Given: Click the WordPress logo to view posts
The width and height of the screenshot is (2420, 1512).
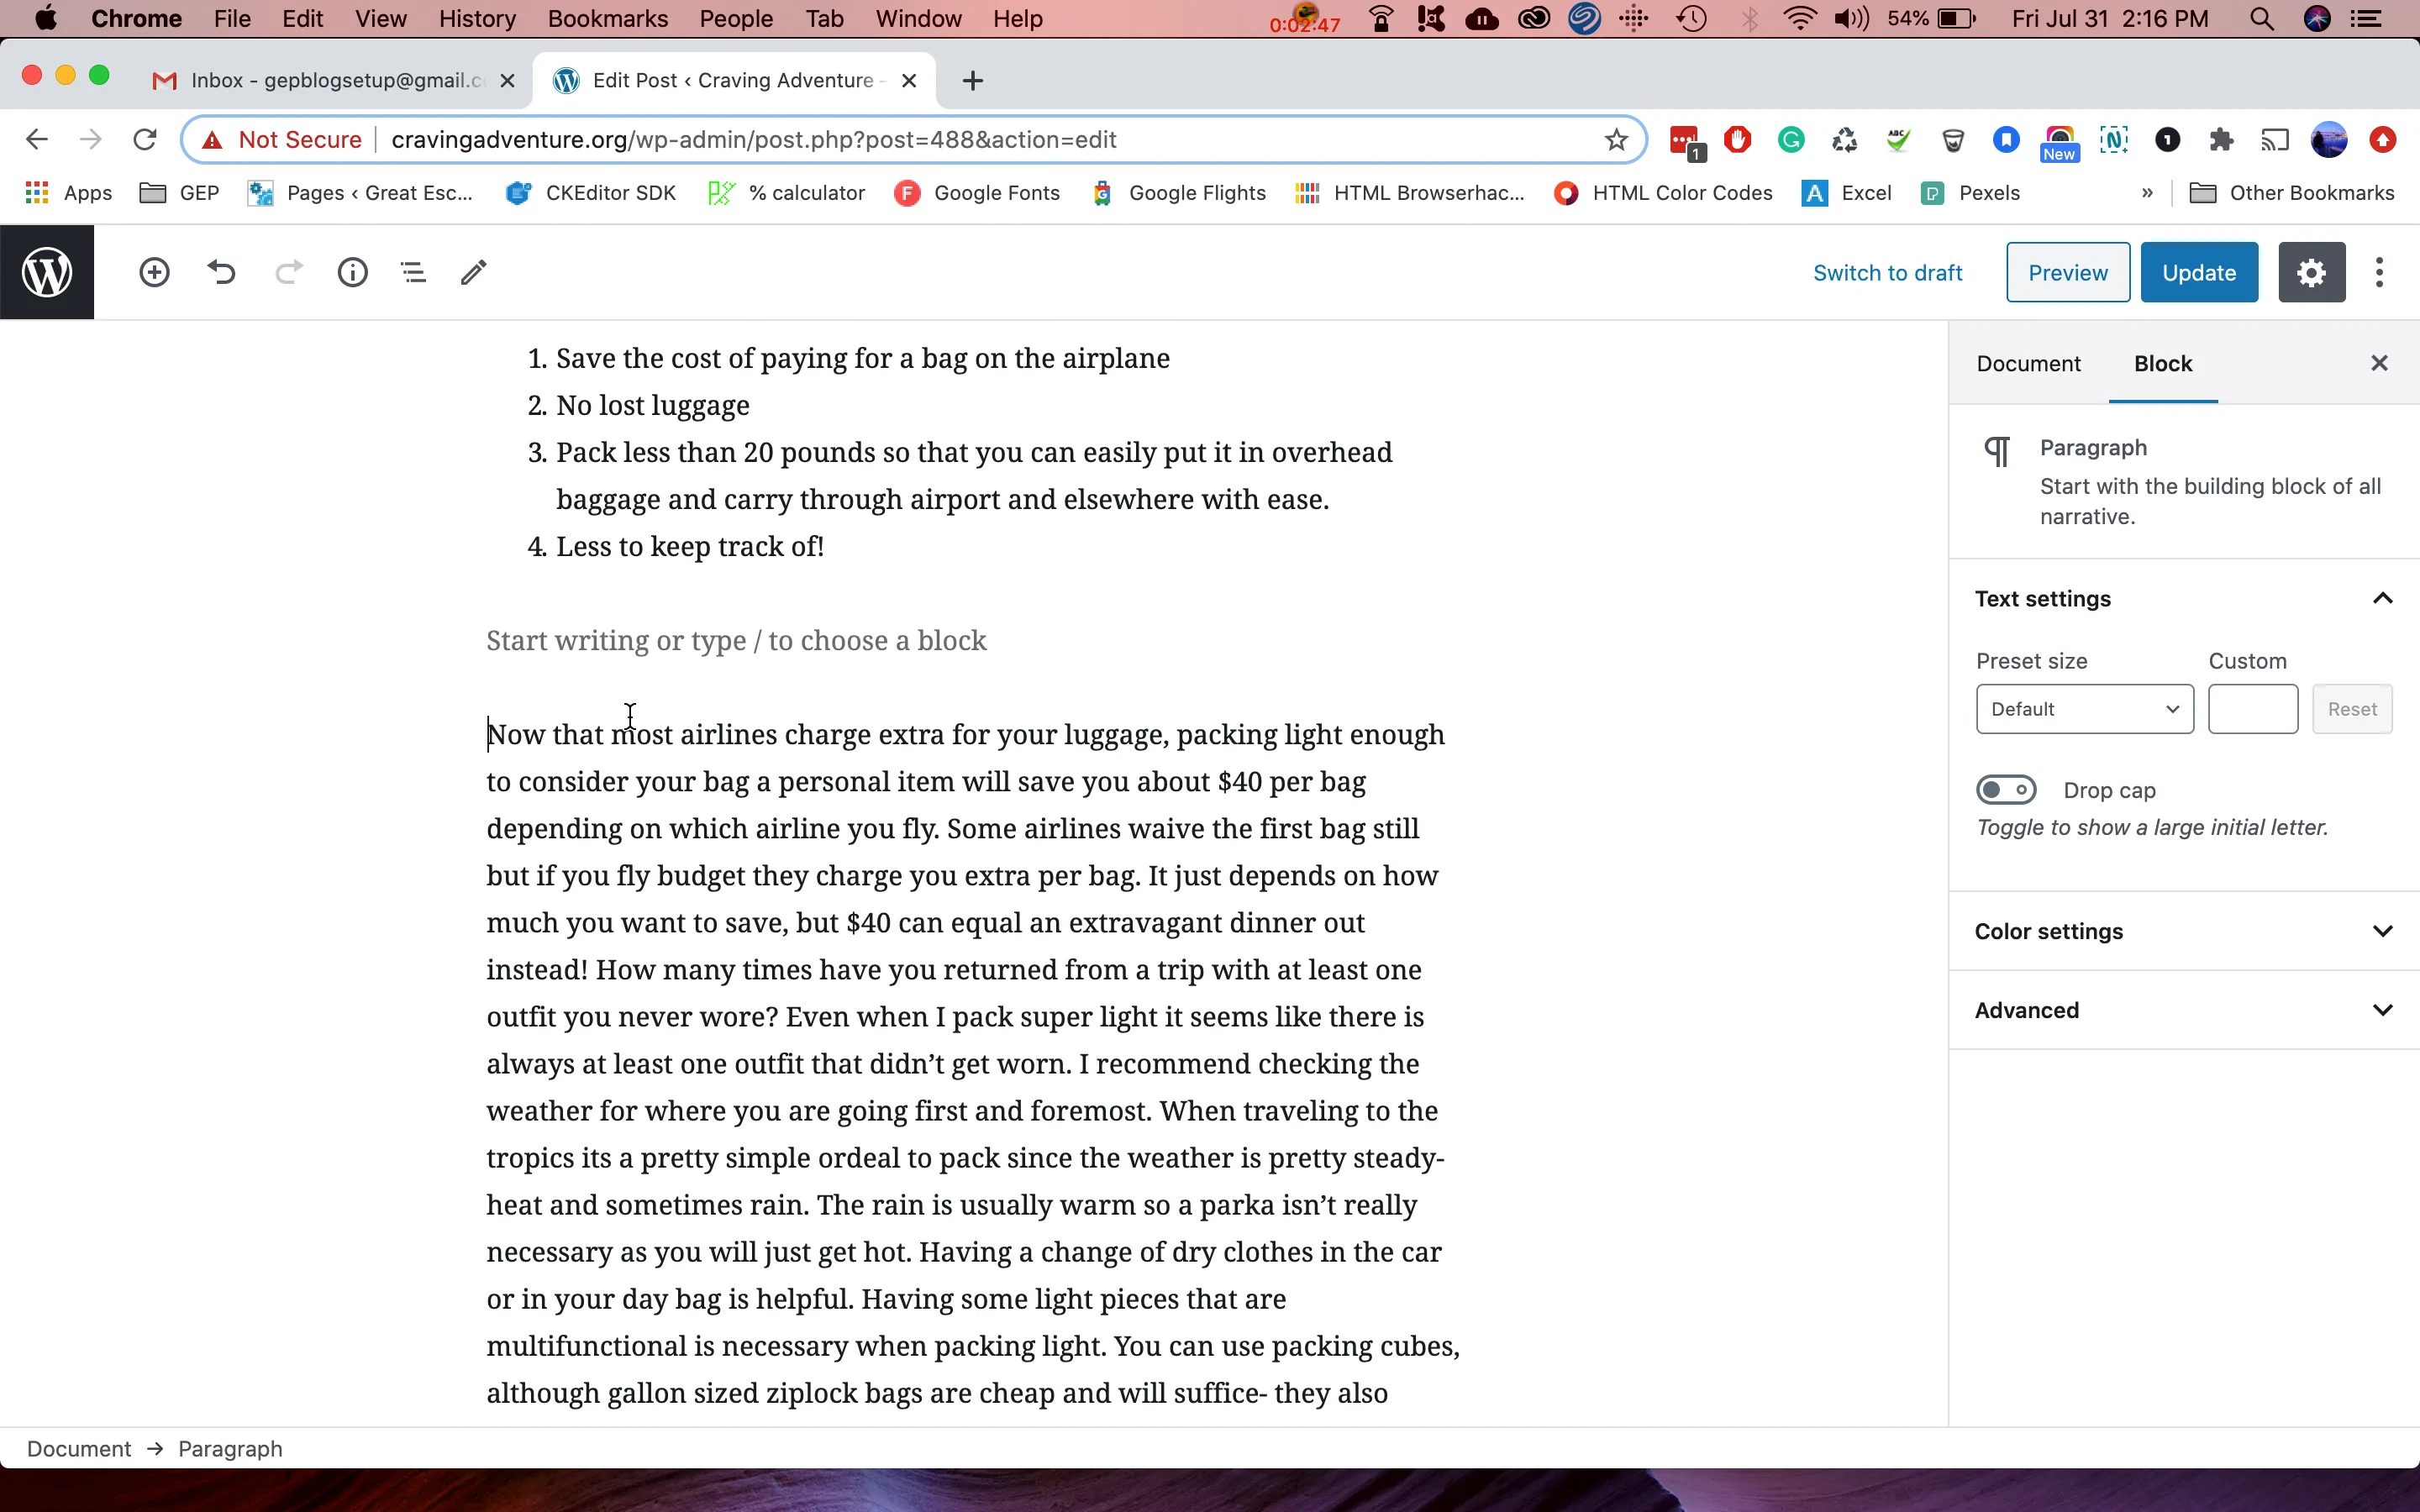Looking at the screenshot, I should (47, 272).
